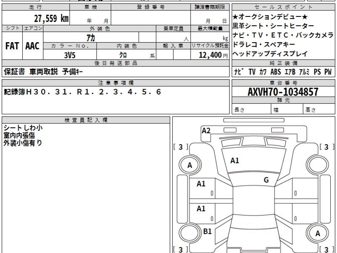The height and width of the screenshot is (253, 337).
Task: Click the A1 mark above the B1 mark
Action: pos(201,209)
